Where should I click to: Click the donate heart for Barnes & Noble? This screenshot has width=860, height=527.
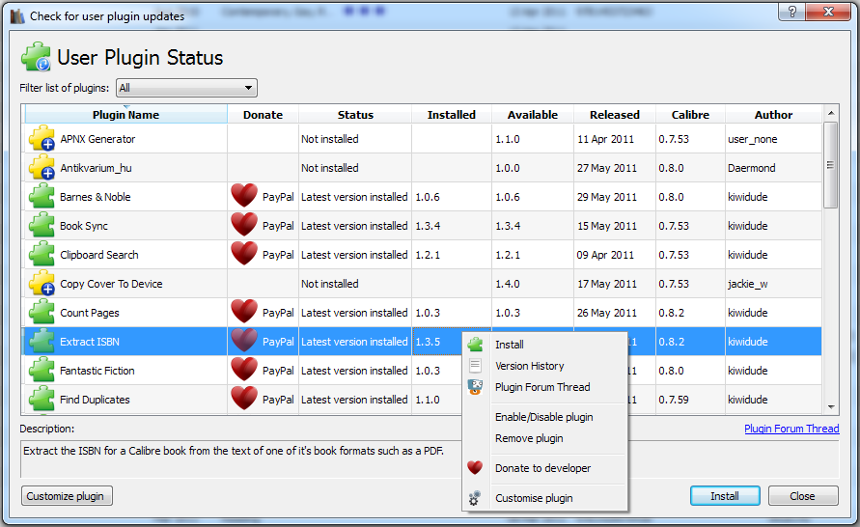244,196
